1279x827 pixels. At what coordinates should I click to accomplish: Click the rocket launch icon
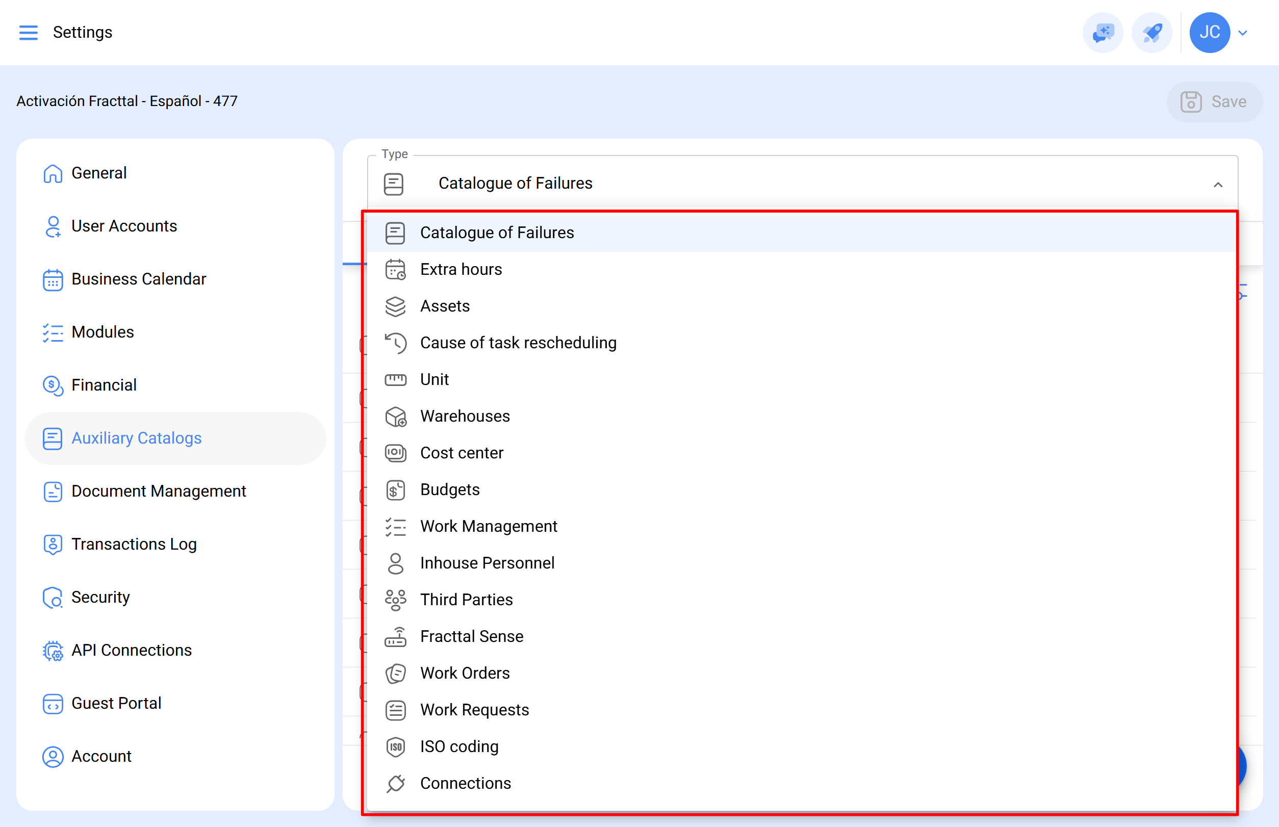click(x=1152, y=32)
